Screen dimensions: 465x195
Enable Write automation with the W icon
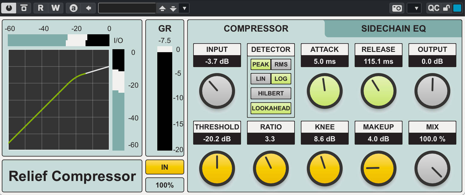(x=56, y=8)
